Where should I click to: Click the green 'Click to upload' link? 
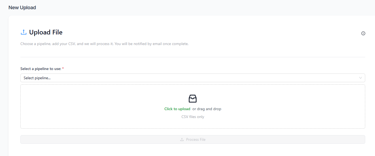pyautogui.click(x=177, y=109)
